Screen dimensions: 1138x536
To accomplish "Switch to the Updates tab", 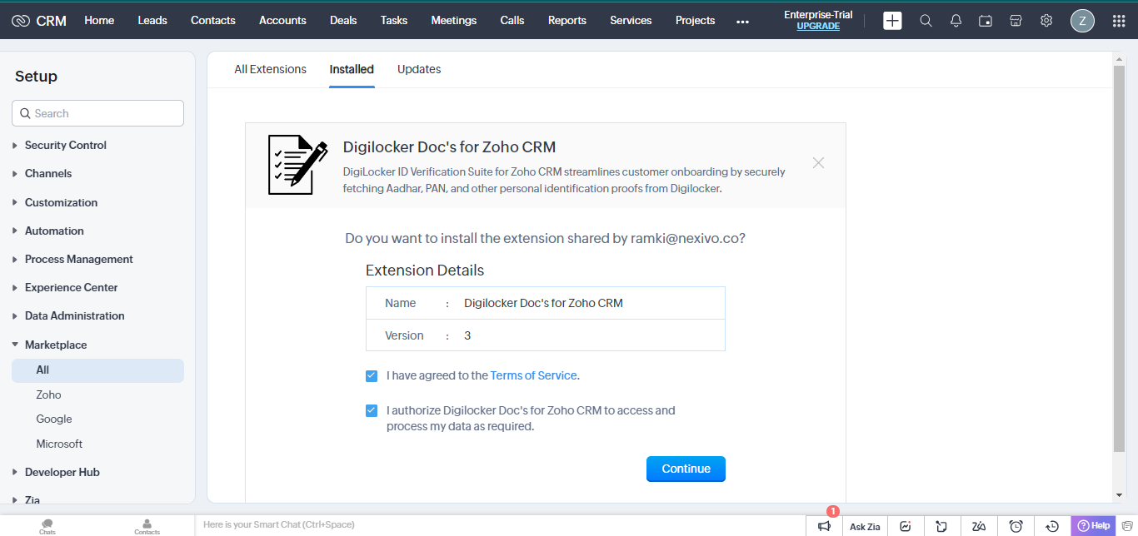I will coord(419,70).
